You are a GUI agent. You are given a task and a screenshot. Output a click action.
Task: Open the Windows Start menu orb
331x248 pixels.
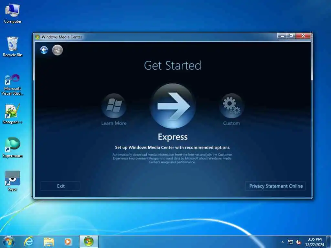click(9, 242)
